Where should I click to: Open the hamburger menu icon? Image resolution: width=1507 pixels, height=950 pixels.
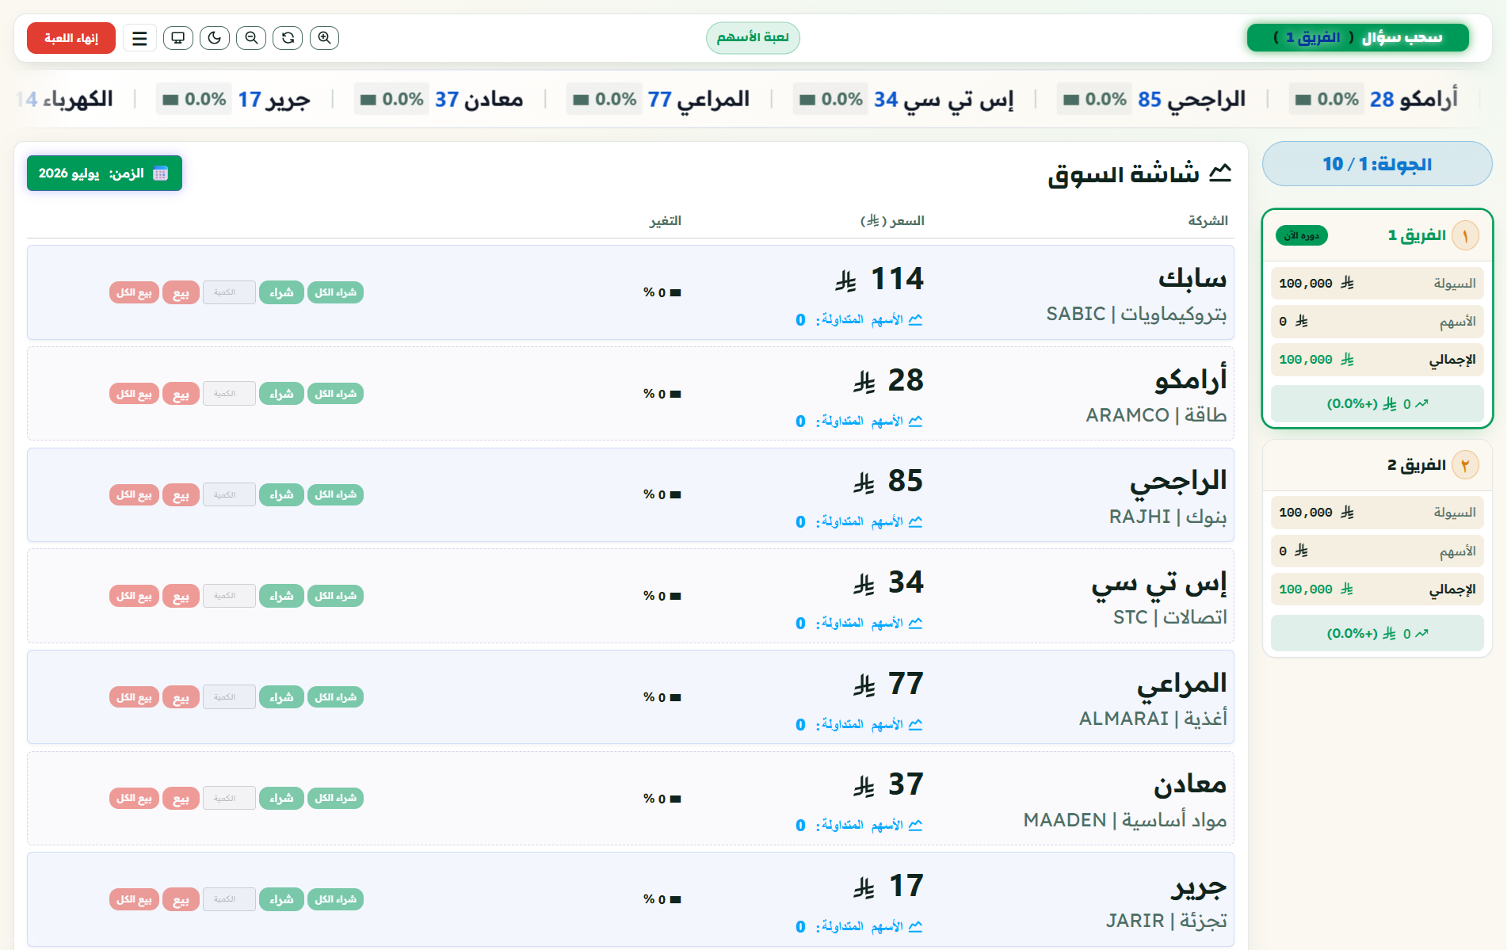(139, 38)
